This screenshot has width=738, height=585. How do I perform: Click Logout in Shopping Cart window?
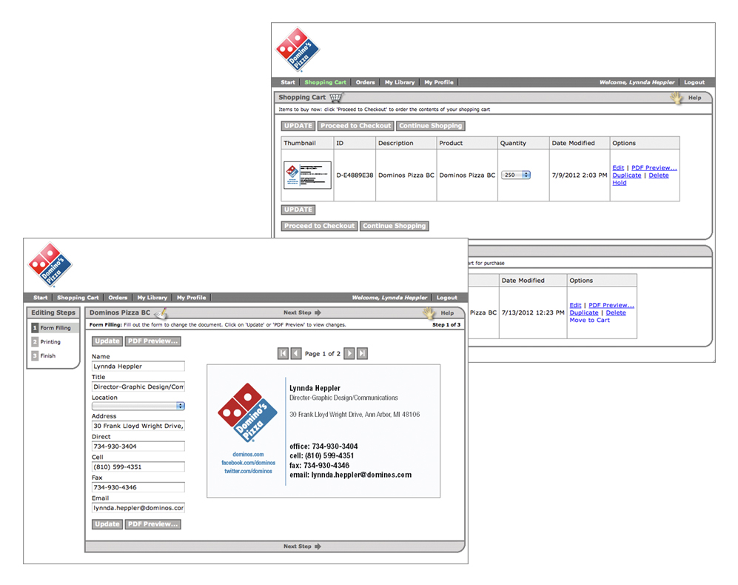tap(694, 82)
